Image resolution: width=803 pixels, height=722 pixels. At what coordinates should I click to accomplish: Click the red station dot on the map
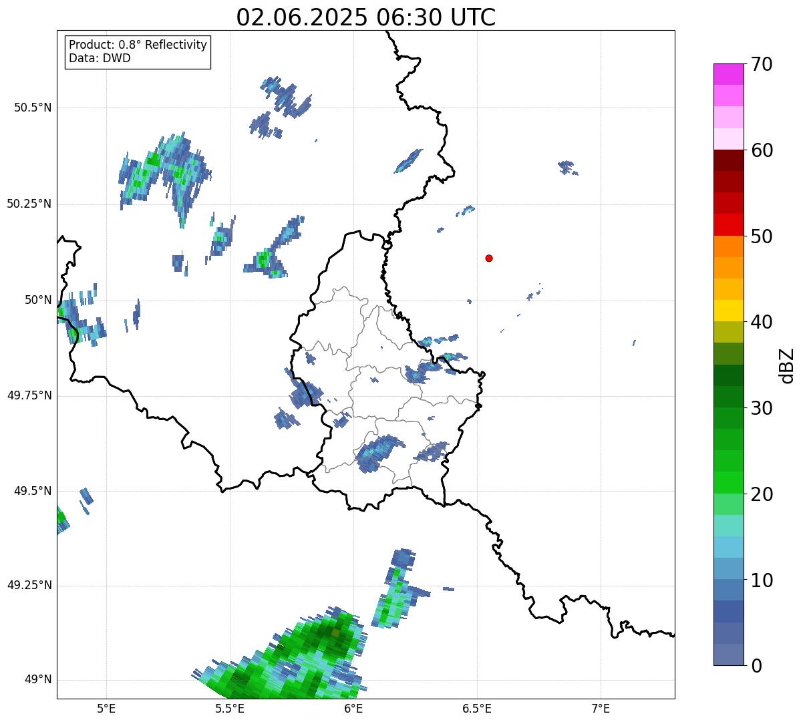tap(489, 258)
